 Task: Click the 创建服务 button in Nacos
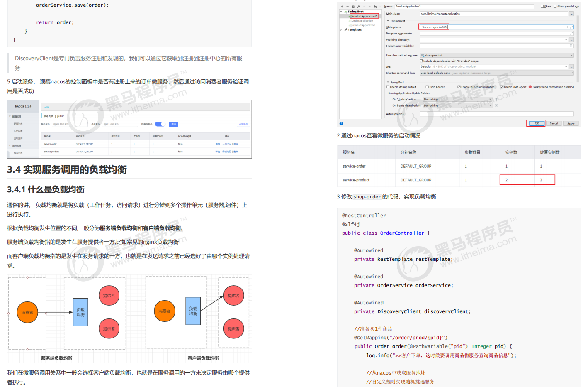[x=243, y=124]
